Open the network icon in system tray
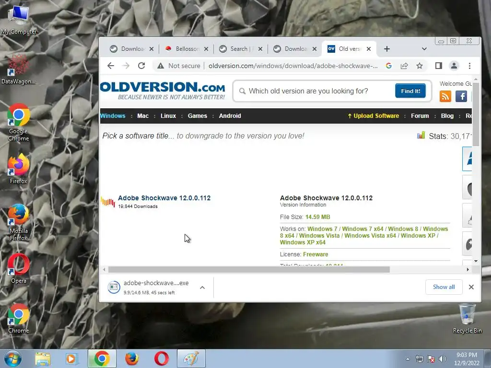Screen dimensions: 491x368 point(419,359)
